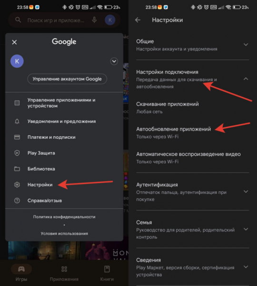Viewport: 257px width, 286px height.
Task: Tap small K avatar in search bar
Action: click(x=110, y=20)
